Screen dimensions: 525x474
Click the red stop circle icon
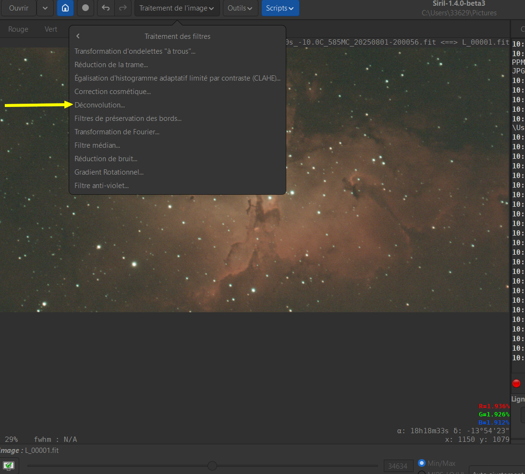tap(516, 383)
